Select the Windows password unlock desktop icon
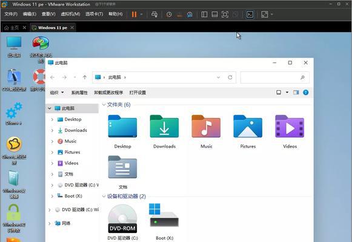Viewport: 352px width, 242px height. coord(14,218)
